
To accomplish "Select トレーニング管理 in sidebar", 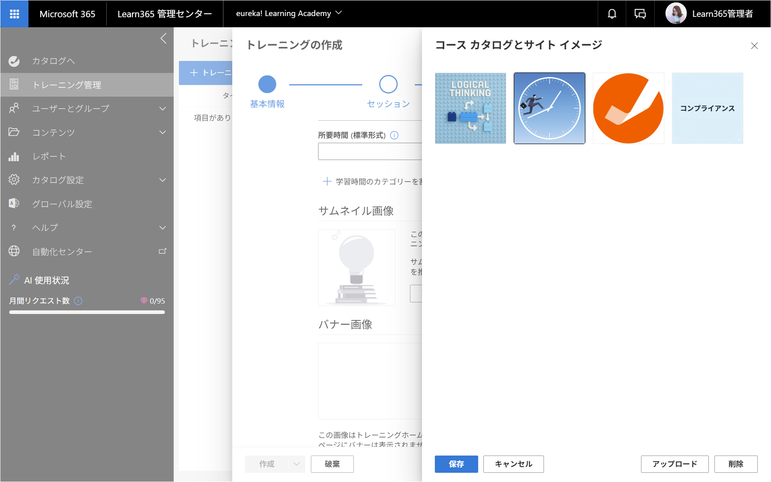I will (87, 85).
